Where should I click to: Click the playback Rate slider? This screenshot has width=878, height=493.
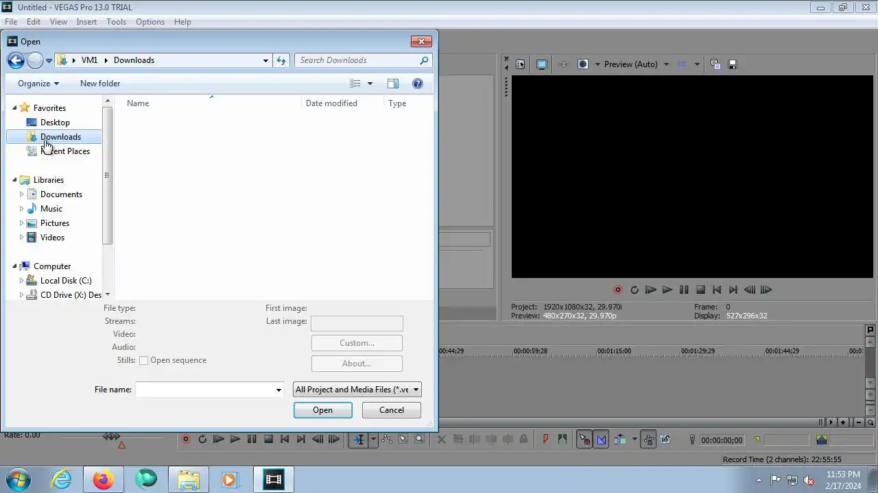112,436
